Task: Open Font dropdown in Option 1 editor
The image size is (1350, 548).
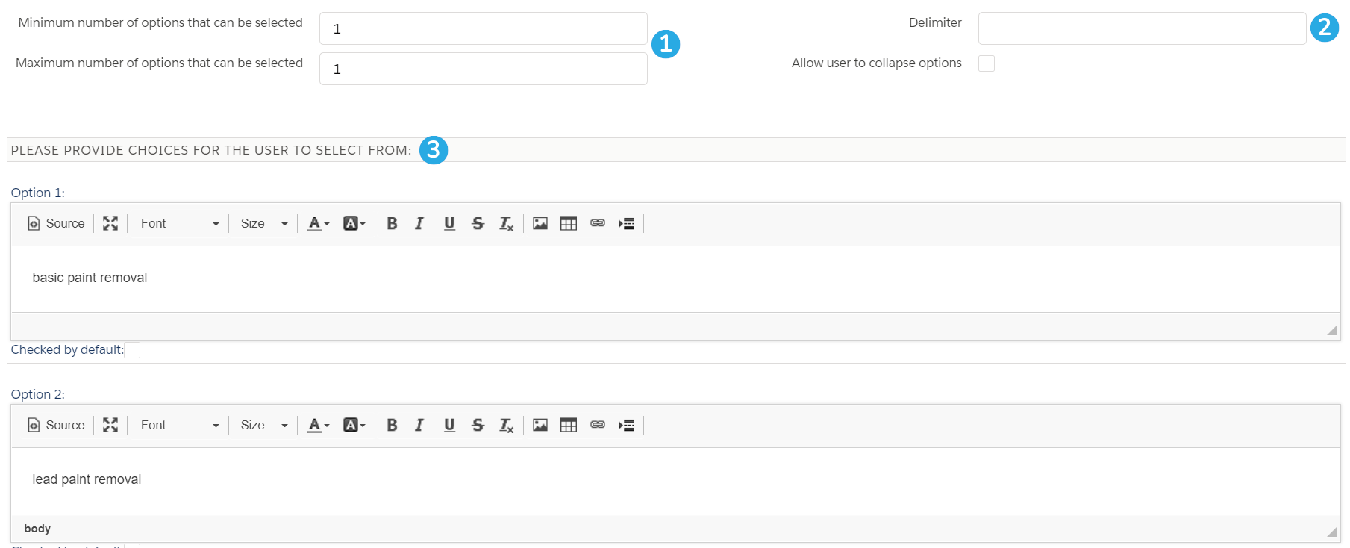Action: coord(179,223)
